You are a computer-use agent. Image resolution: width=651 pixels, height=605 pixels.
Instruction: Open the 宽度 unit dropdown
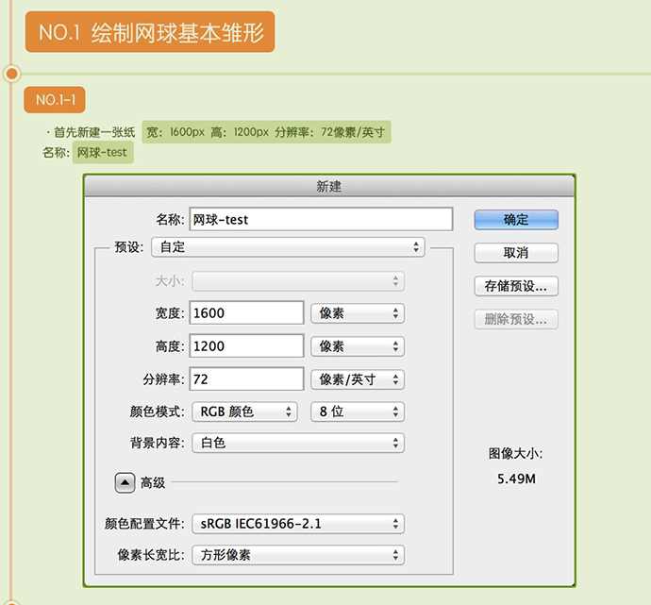(x=358, y=313)
